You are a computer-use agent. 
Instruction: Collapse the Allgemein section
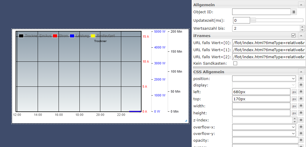[x=301, y=5]
